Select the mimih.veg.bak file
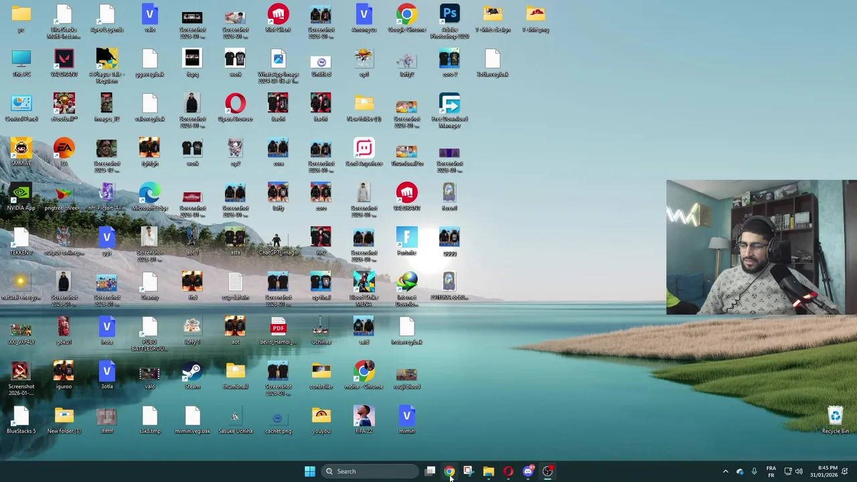Screen dimensions: 857x482 click(x=192, y=420)
